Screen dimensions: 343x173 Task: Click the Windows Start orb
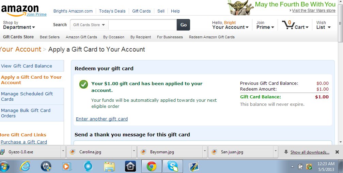pos(4,167)
